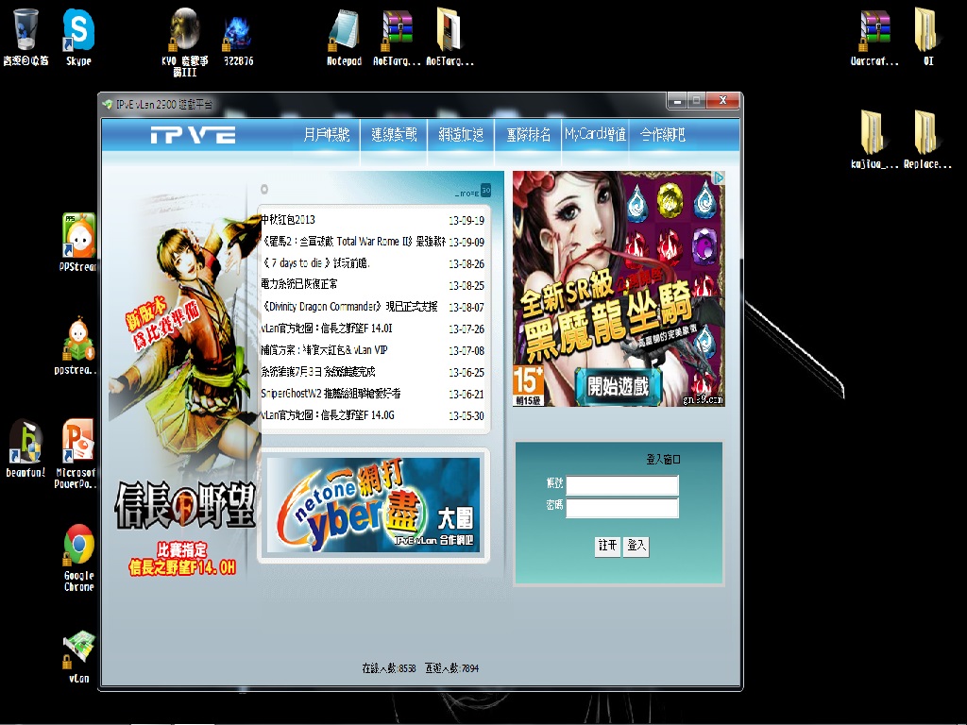967x725 pixels.
Task: Click the online users count text
Action: point(388,668)
